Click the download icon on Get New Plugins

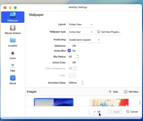coord(99,32)
